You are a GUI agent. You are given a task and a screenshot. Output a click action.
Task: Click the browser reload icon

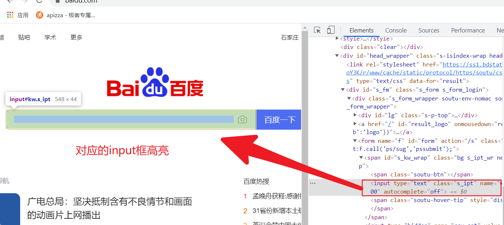pos(39,1)
